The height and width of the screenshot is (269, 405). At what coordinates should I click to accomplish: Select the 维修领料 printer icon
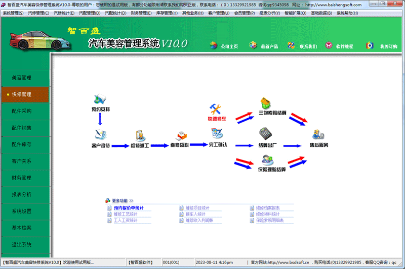[182, 136]
